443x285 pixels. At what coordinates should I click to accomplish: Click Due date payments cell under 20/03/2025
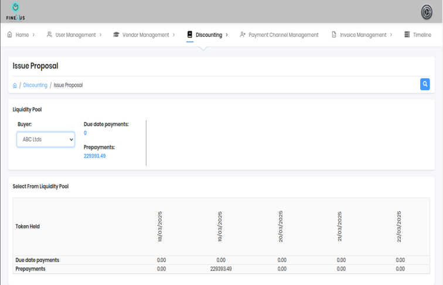[x=282, y=260]
